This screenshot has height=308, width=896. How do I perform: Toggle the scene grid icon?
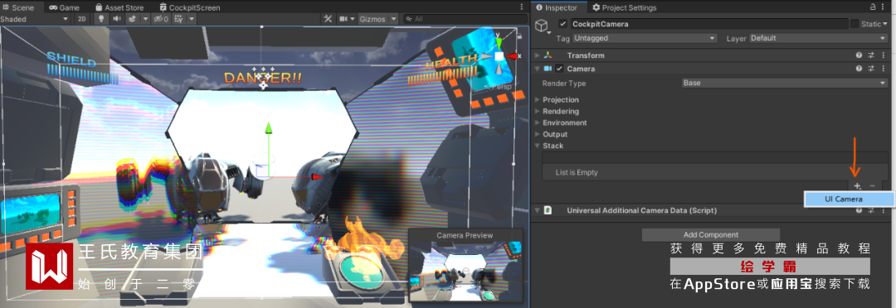click(x=178, y=19)
